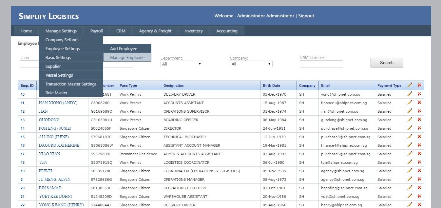Remove POH ENG (SUSIE) with delete icon
The width and height of the screenshot is (441, 208).
(419, 128)
